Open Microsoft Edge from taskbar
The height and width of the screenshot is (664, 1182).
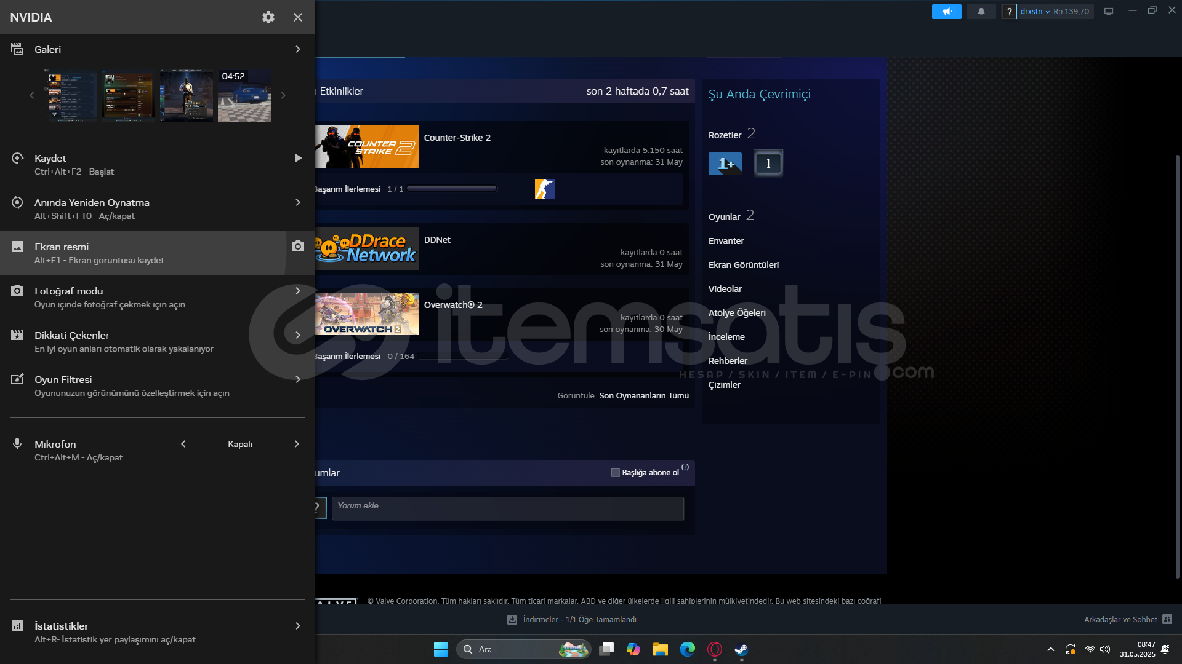(688, 649)
